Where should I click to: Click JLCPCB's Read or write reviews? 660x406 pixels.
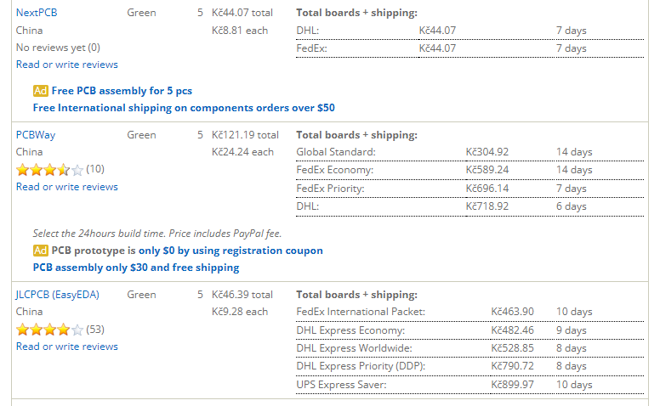[66, 347]
